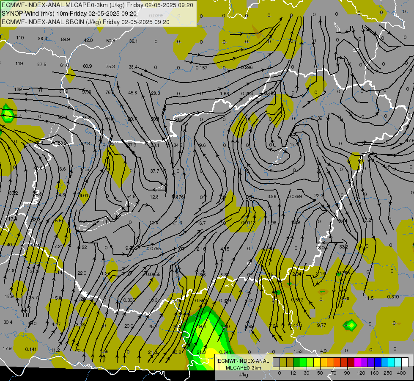Click the SBCIN value 0.310
The width and height of the screenshot is (414, 381).
point(393,297)
